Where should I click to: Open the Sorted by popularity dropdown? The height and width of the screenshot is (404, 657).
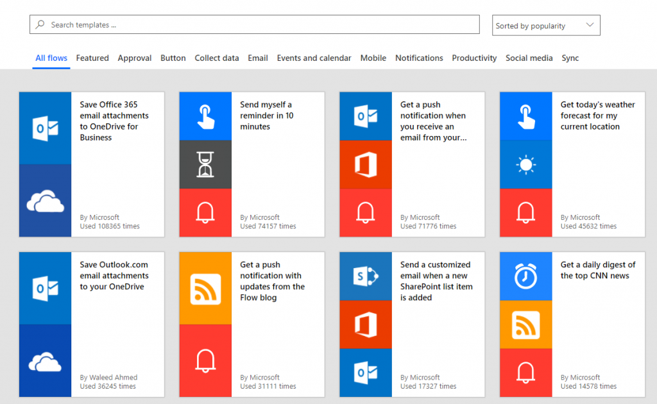coord(545,26)
